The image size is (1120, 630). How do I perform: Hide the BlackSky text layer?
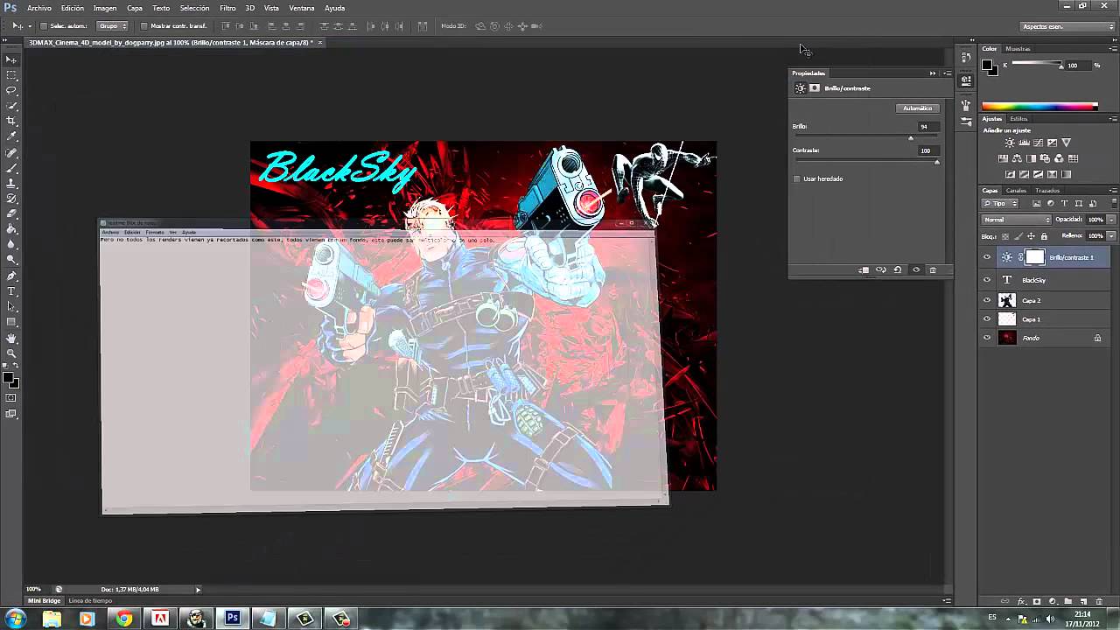(x=987, y=280)
